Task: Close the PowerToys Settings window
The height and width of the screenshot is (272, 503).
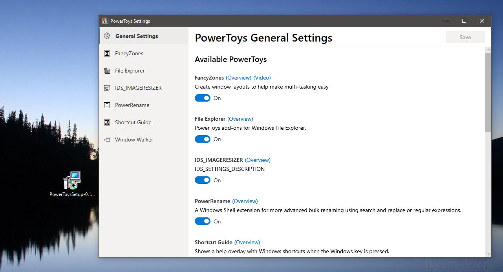Action: [482, 21]
